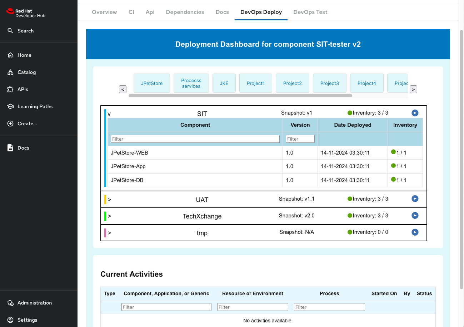Select the JKE application card
464x327 pixels.
click(224, 83)
